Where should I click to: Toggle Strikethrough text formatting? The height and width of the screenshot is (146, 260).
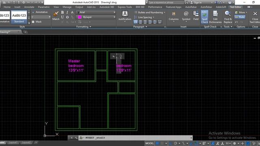[72, 13]
